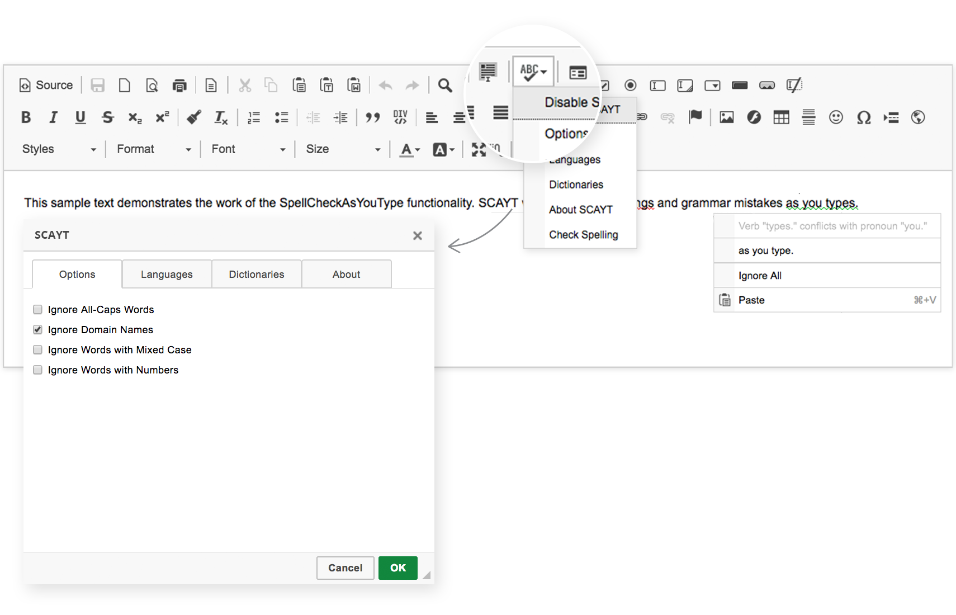Insert a form text field

(658, 85)
